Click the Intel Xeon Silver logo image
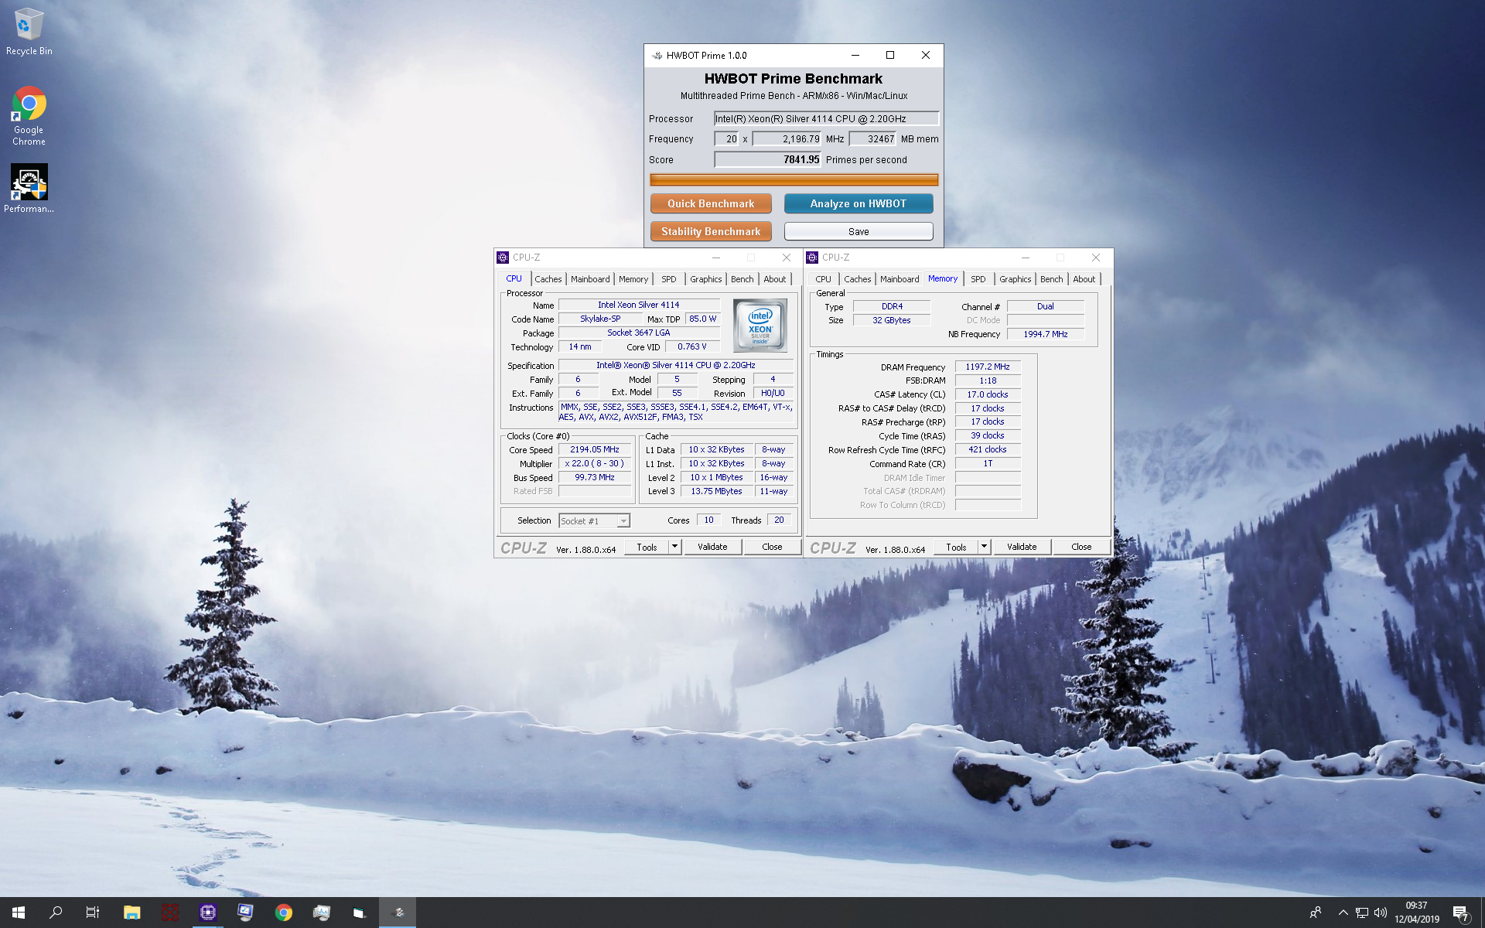This screenshot has height=928, width=1485. (x=760, y=326)
